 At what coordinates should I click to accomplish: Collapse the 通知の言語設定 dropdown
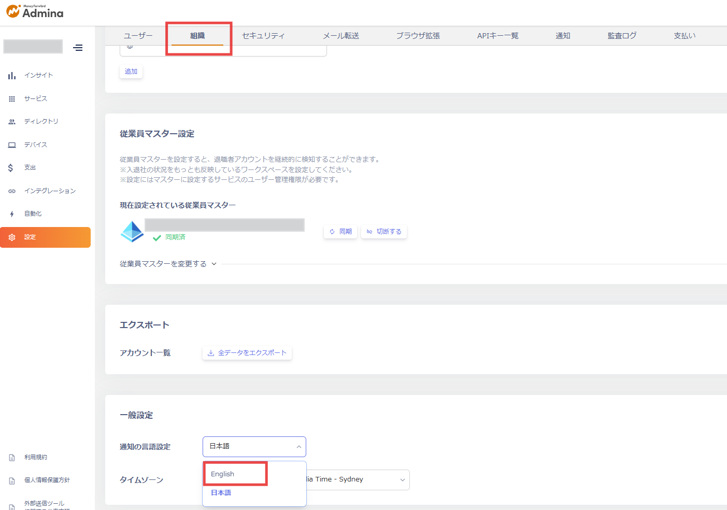[x=254, y=447]
